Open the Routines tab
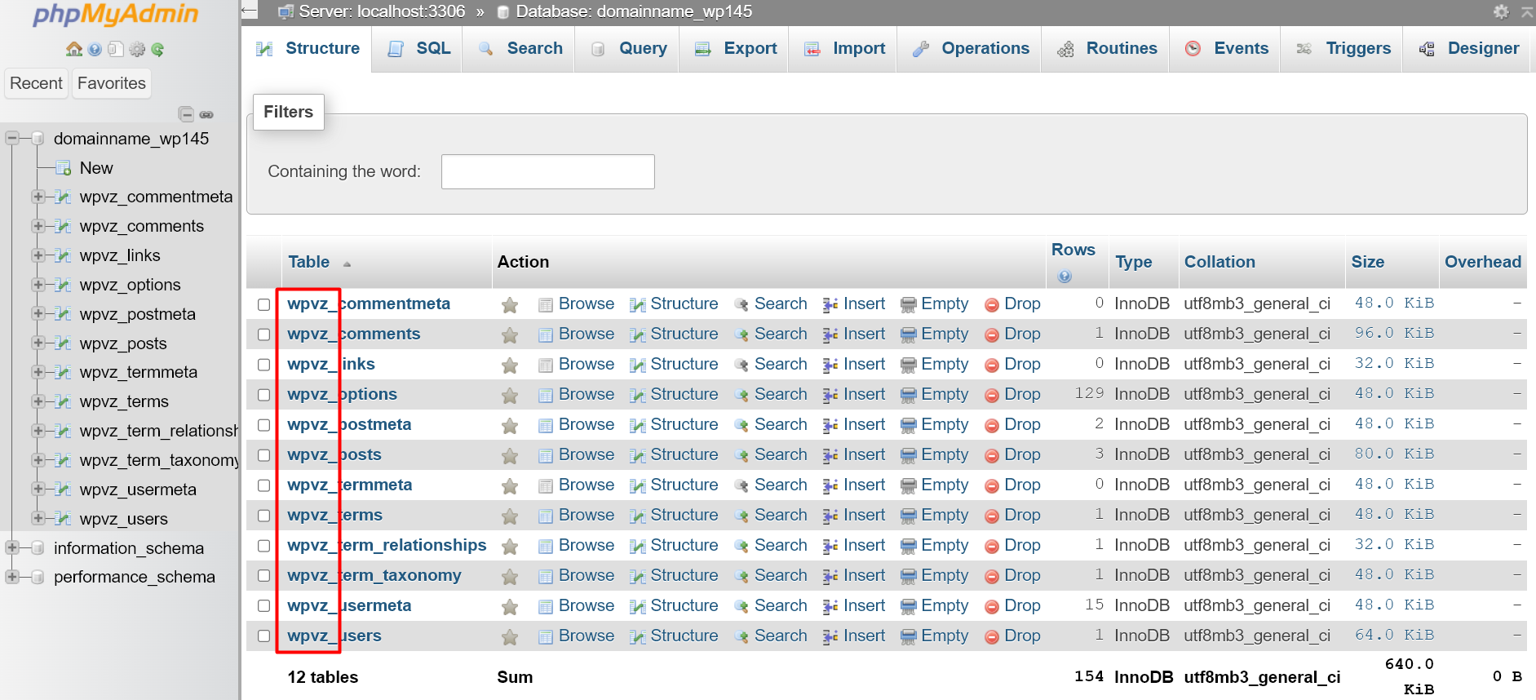 1106,49
